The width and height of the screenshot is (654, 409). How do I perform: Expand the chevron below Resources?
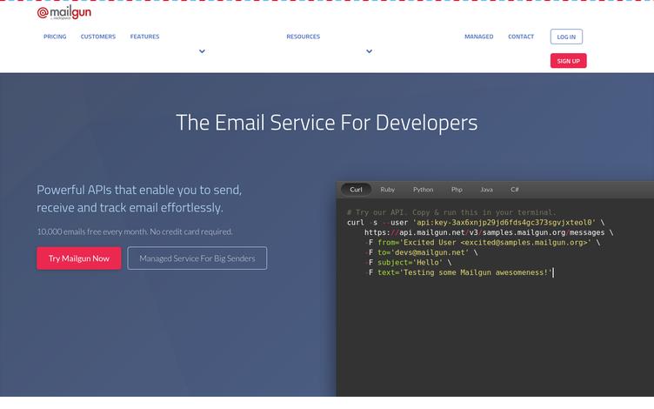(x=369, y=51)
